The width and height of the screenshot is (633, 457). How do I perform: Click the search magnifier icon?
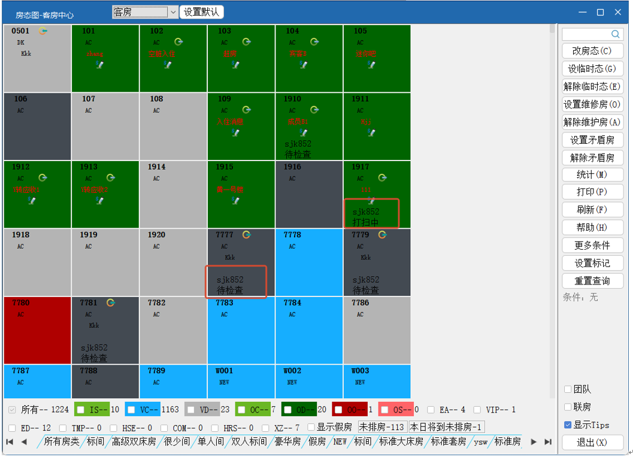615,34
